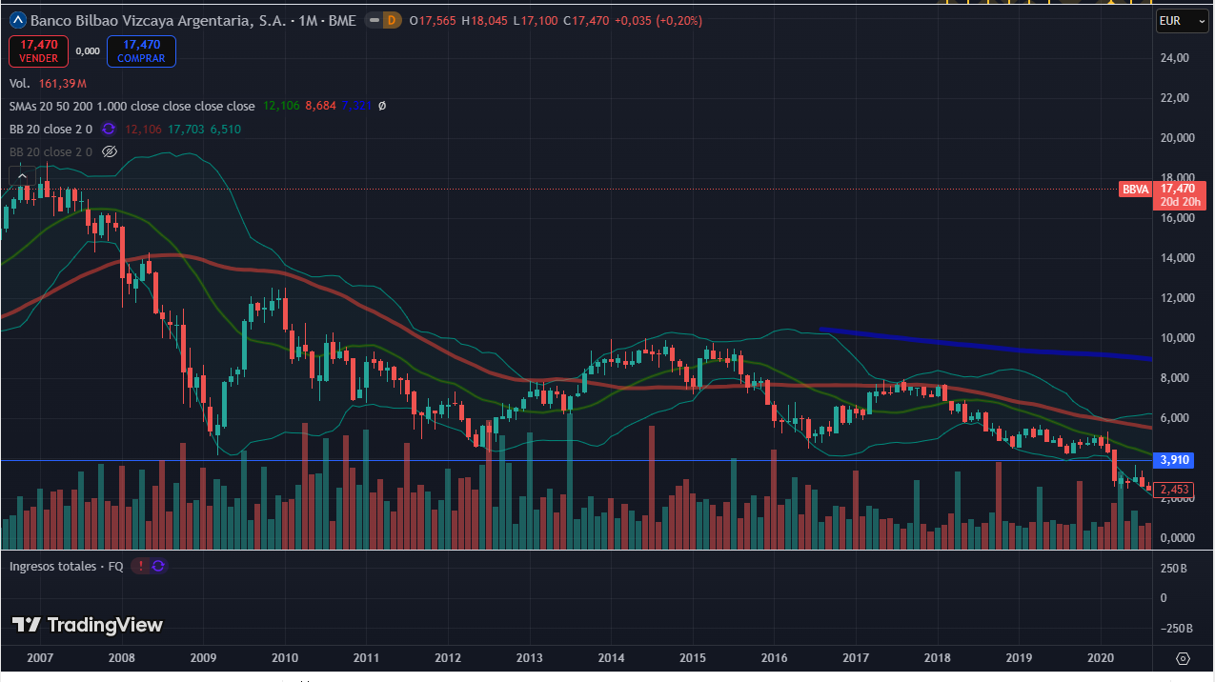Click the blue 3,910 price label

tap(1171, 460)
